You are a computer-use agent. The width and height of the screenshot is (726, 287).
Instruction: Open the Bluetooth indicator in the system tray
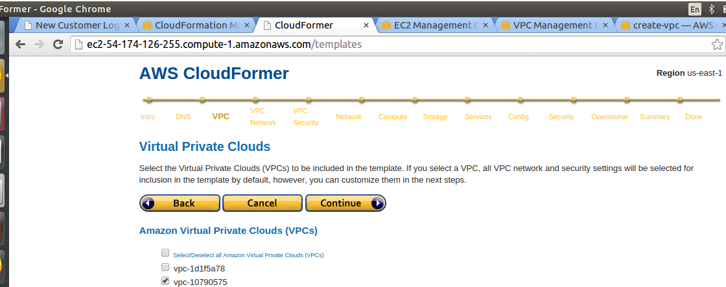(712, 9)
